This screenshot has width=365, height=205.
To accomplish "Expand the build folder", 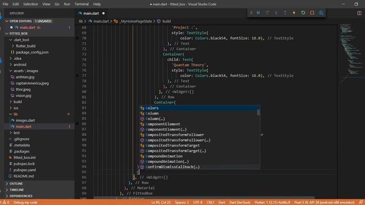I will 10,102.
